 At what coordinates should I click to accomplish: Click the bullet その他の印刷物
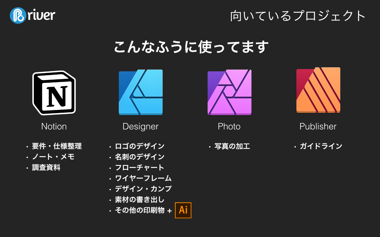click(140, 210)
